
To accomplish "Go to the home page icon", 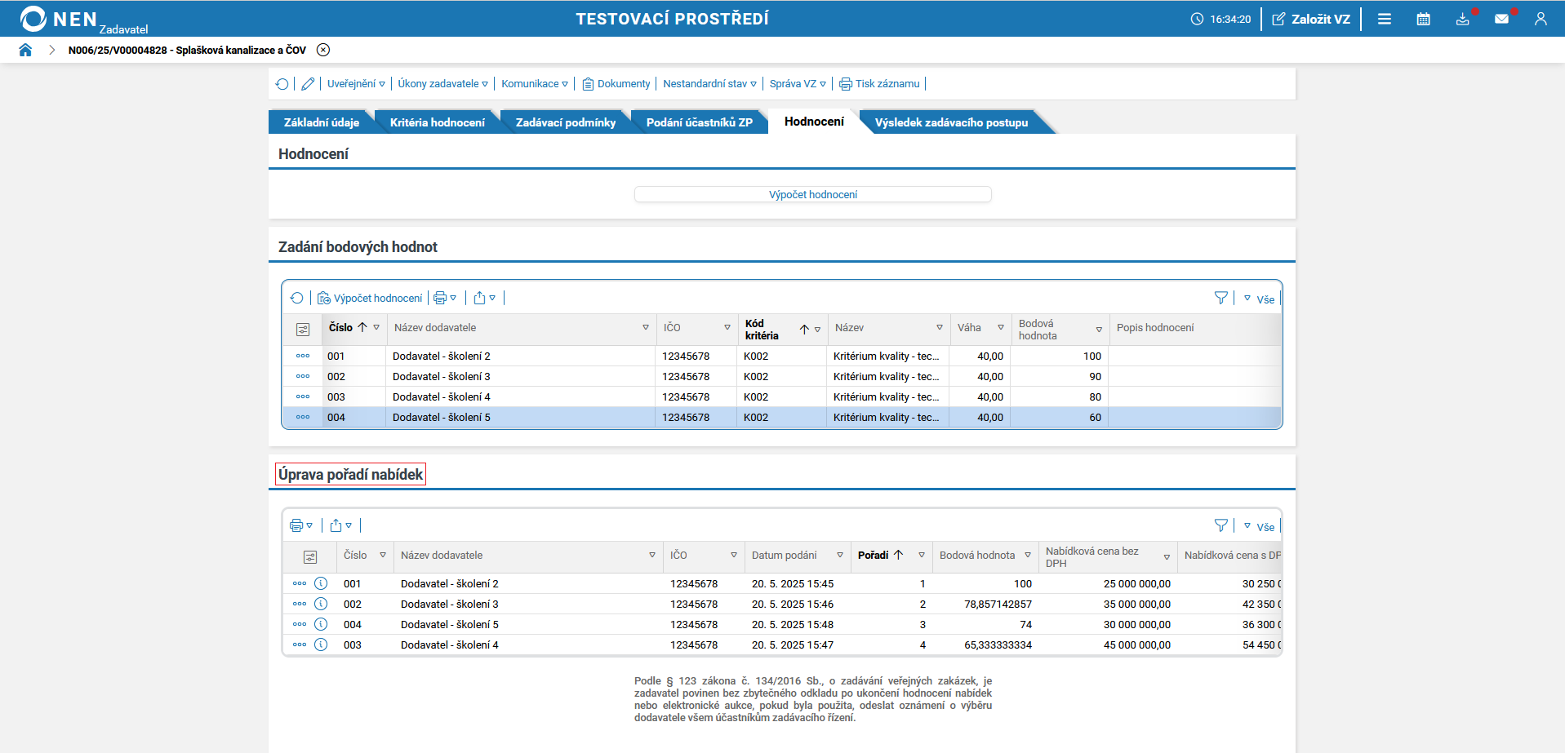I will click(25, 50).
